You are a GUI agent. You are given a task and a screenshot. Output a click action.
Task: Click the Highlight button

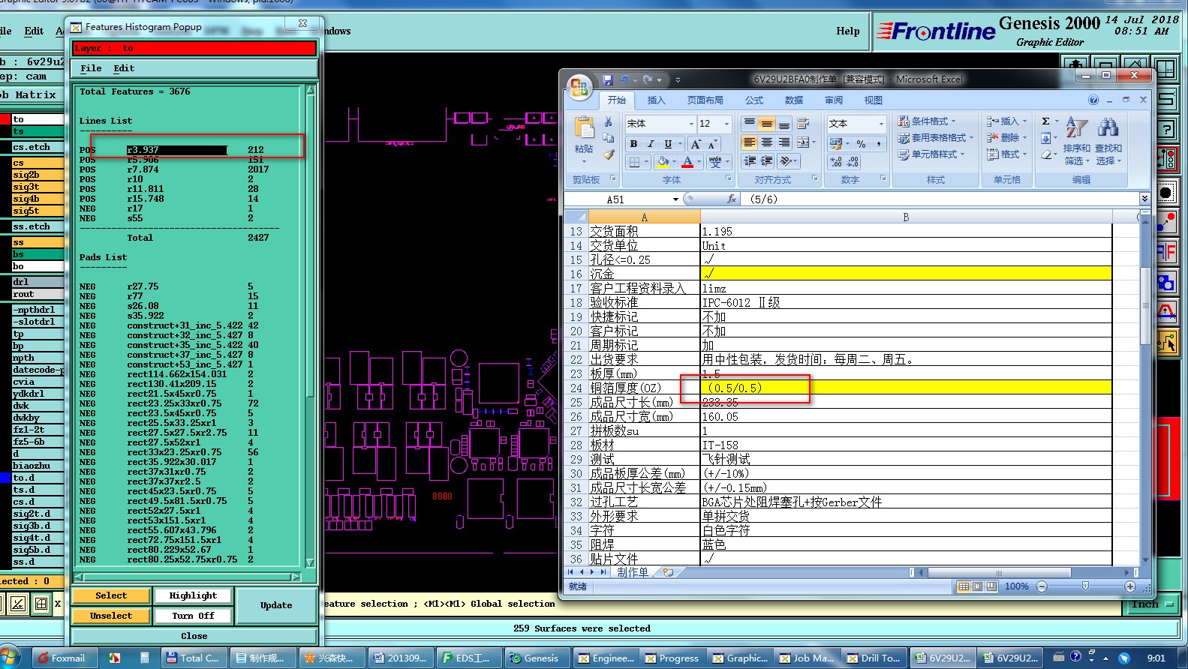(x=194, y=595)
